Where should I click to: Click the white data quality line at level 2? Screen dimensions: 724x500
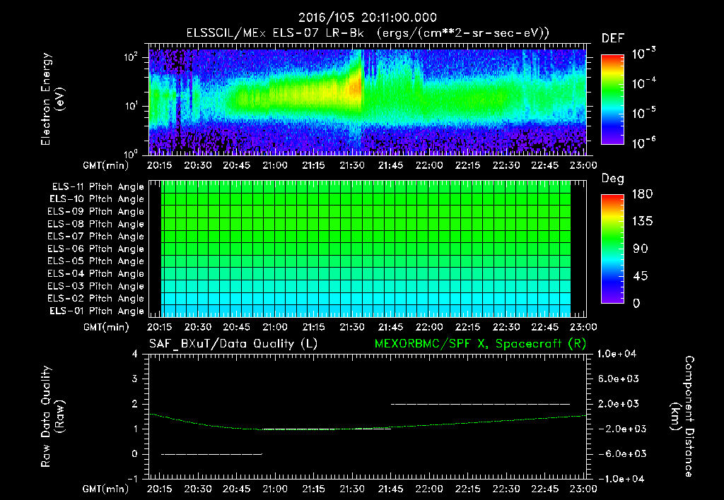[480, 404]
